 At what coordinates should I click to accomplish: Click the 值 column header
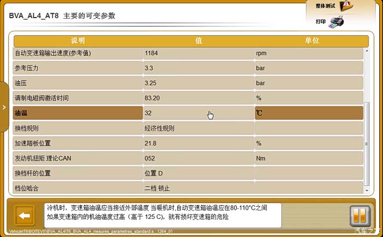point(199,41)
